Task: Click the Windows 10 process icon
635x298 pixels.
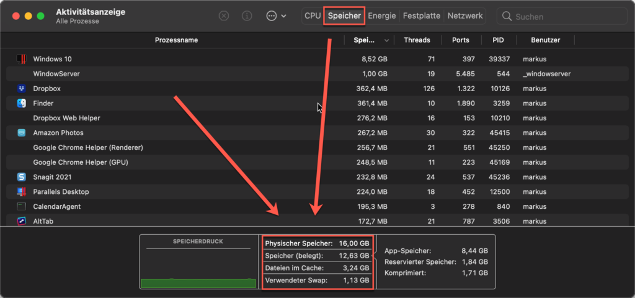Action: click(x=22, y=59)
